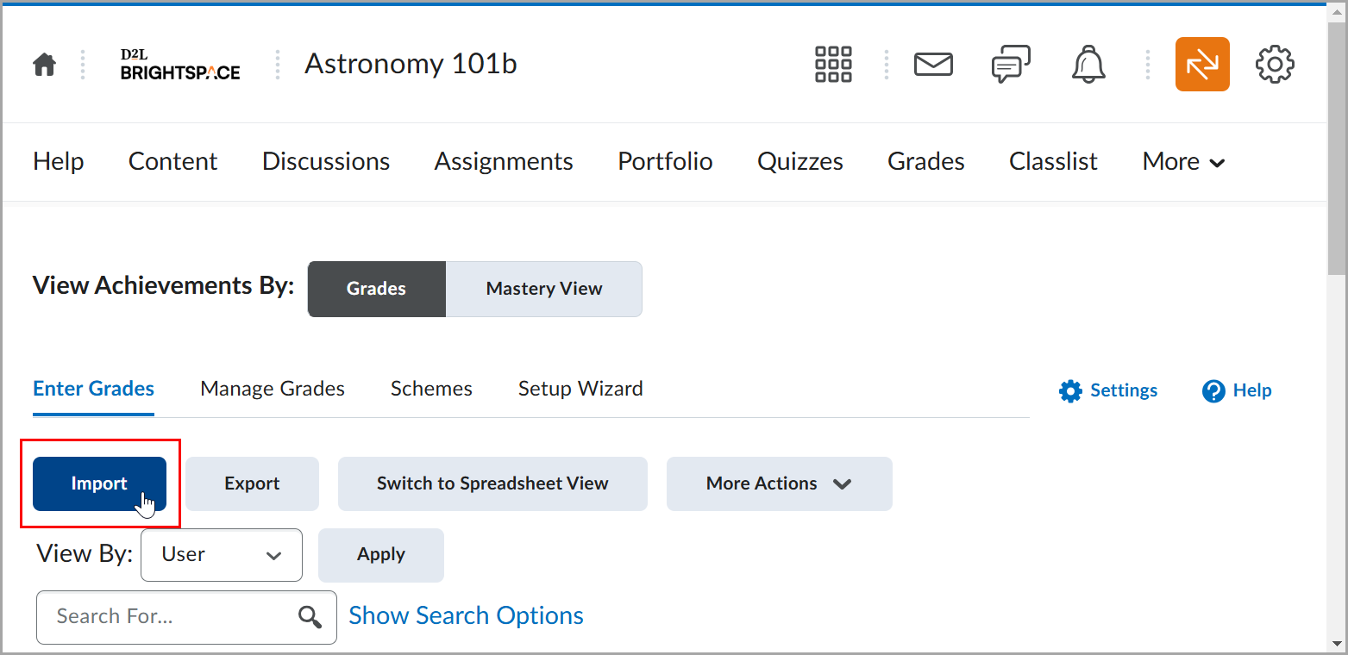Open the View By User dropdown
Screen dimensions: 1348x655
(221, 555)
